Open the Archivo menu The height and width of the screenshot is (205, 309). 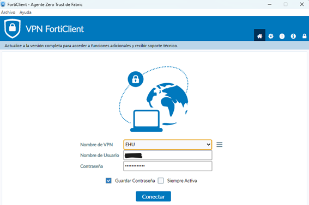tap(8, 13)
